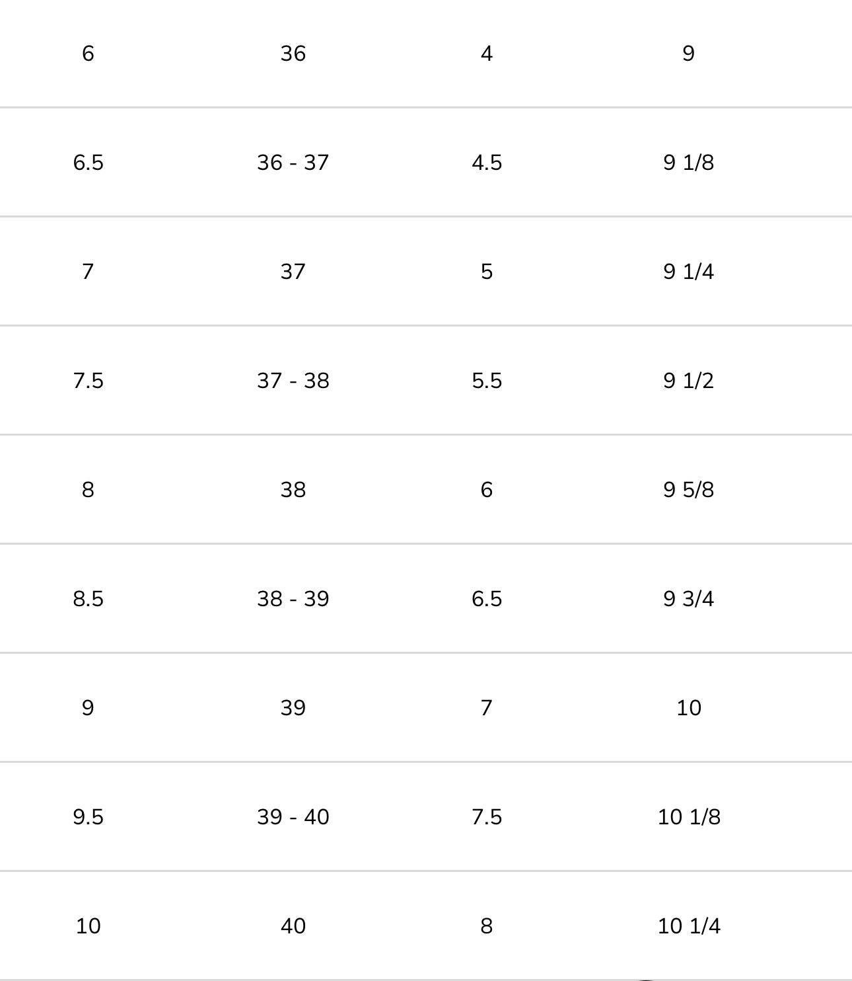This screenshot has width=852, height=981.
Task: Select the cell with value 4
Action: [x=487, y=54]
